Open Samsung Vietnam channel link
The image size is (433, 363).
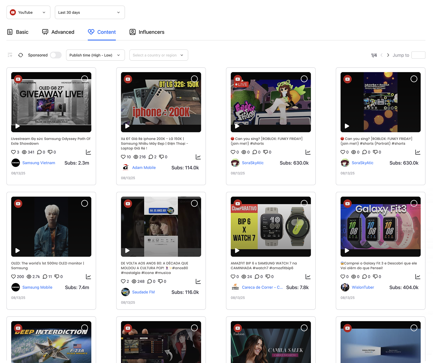(x=39, y=163)
